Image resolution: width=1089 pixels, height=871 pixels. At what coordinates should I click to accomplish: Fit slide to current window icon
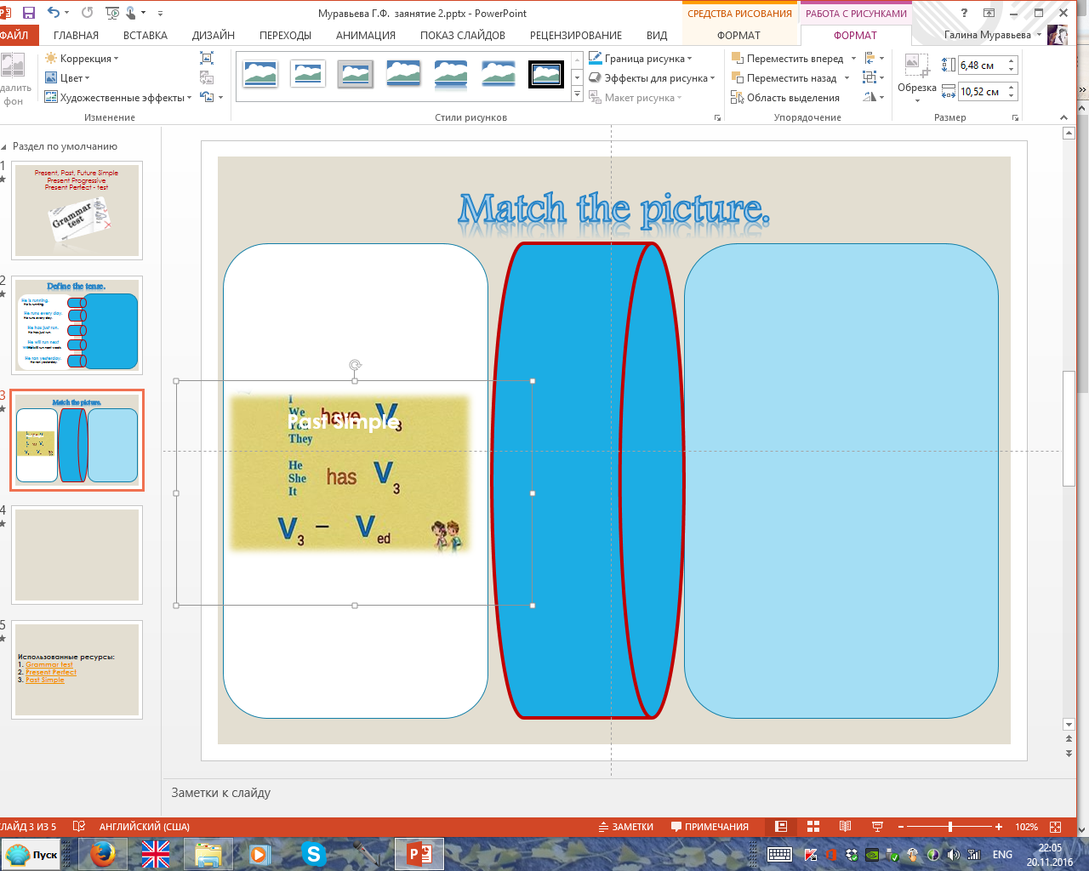coord(1056,827)
